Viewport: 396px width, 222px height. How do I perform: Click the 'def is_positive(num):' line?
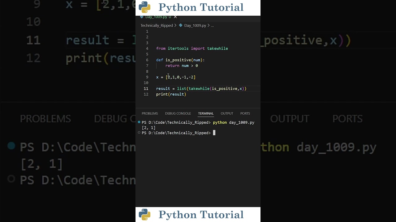coord(180,60)
